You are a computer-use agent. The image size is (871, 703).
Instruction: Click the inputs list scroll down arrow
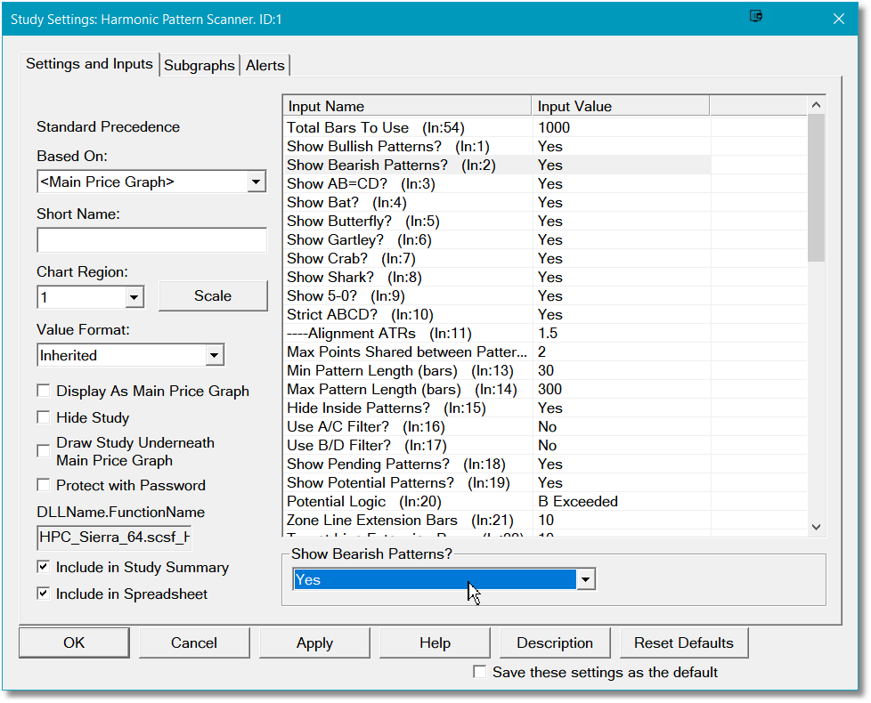click(816, 527)
